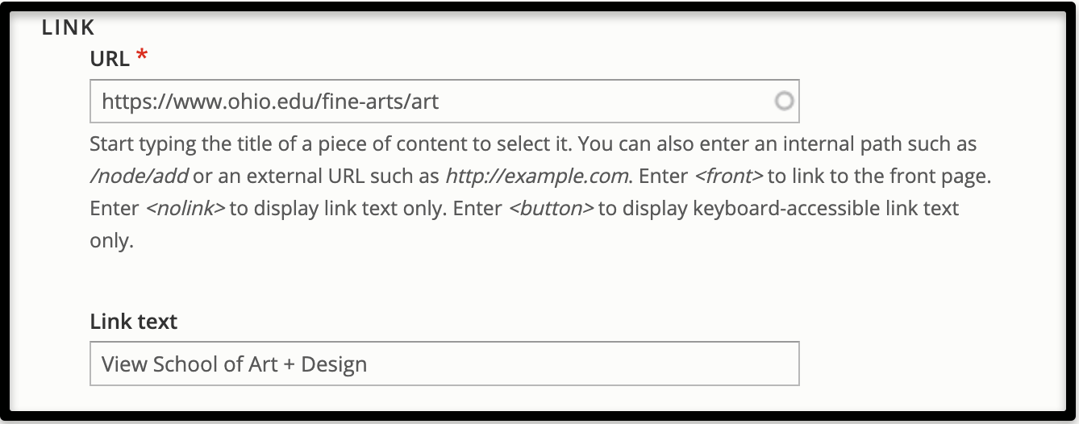Focus the Link text input field
Viewport: 1079px width, 424px height.
(x=444, y=364)
